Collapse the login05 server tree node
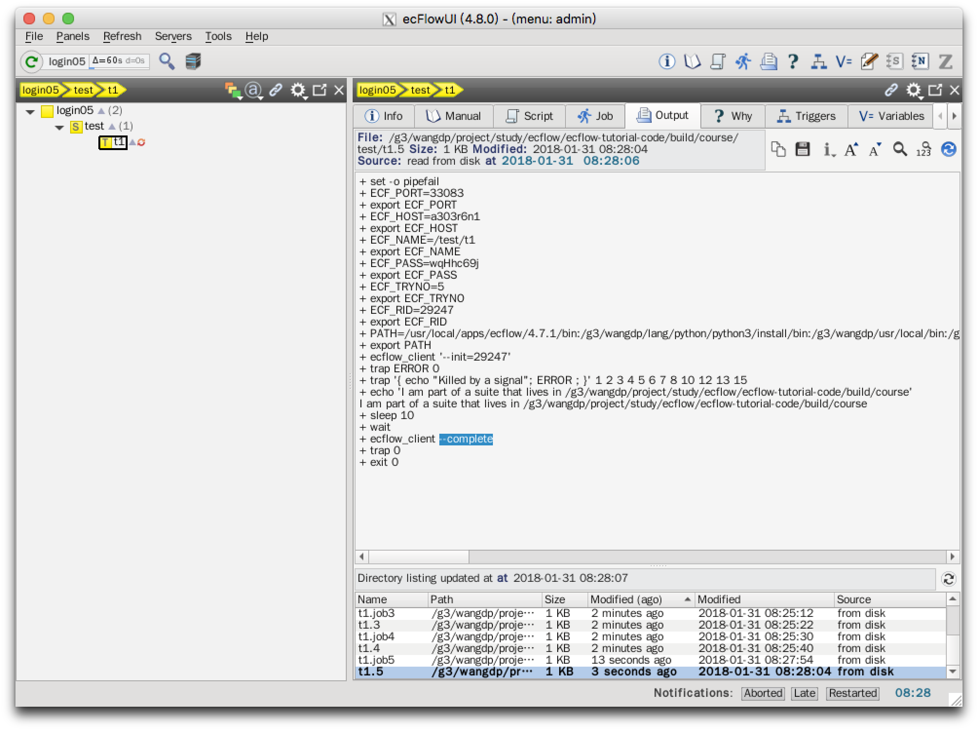 tap(30, 112)
